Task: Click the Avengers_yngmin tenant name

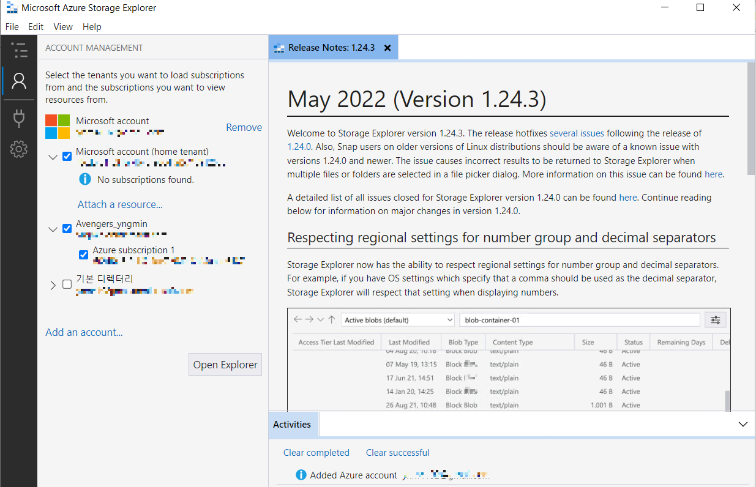Action: click(111, 224)
